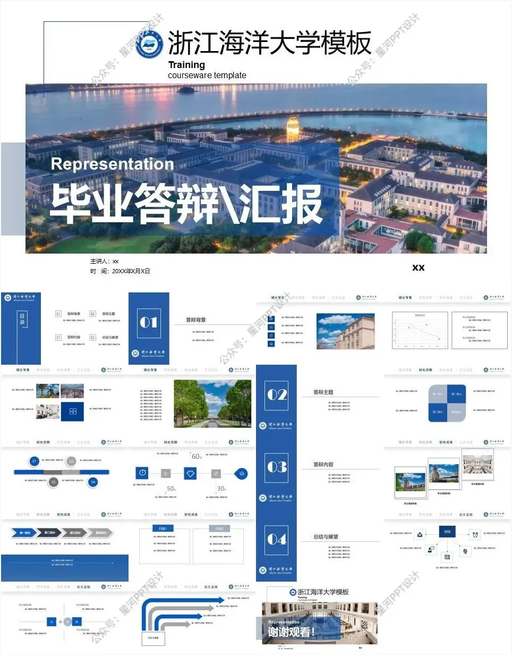This screenshot has width=512, height=655.
Task: Click the white university logo under the 02 box
Action: pyautogui.click(x=276, y=425)
